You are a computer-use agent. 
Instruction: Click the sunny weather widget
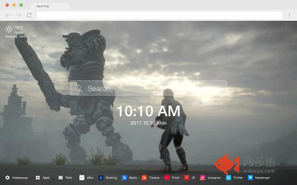[x=9, y=29]
